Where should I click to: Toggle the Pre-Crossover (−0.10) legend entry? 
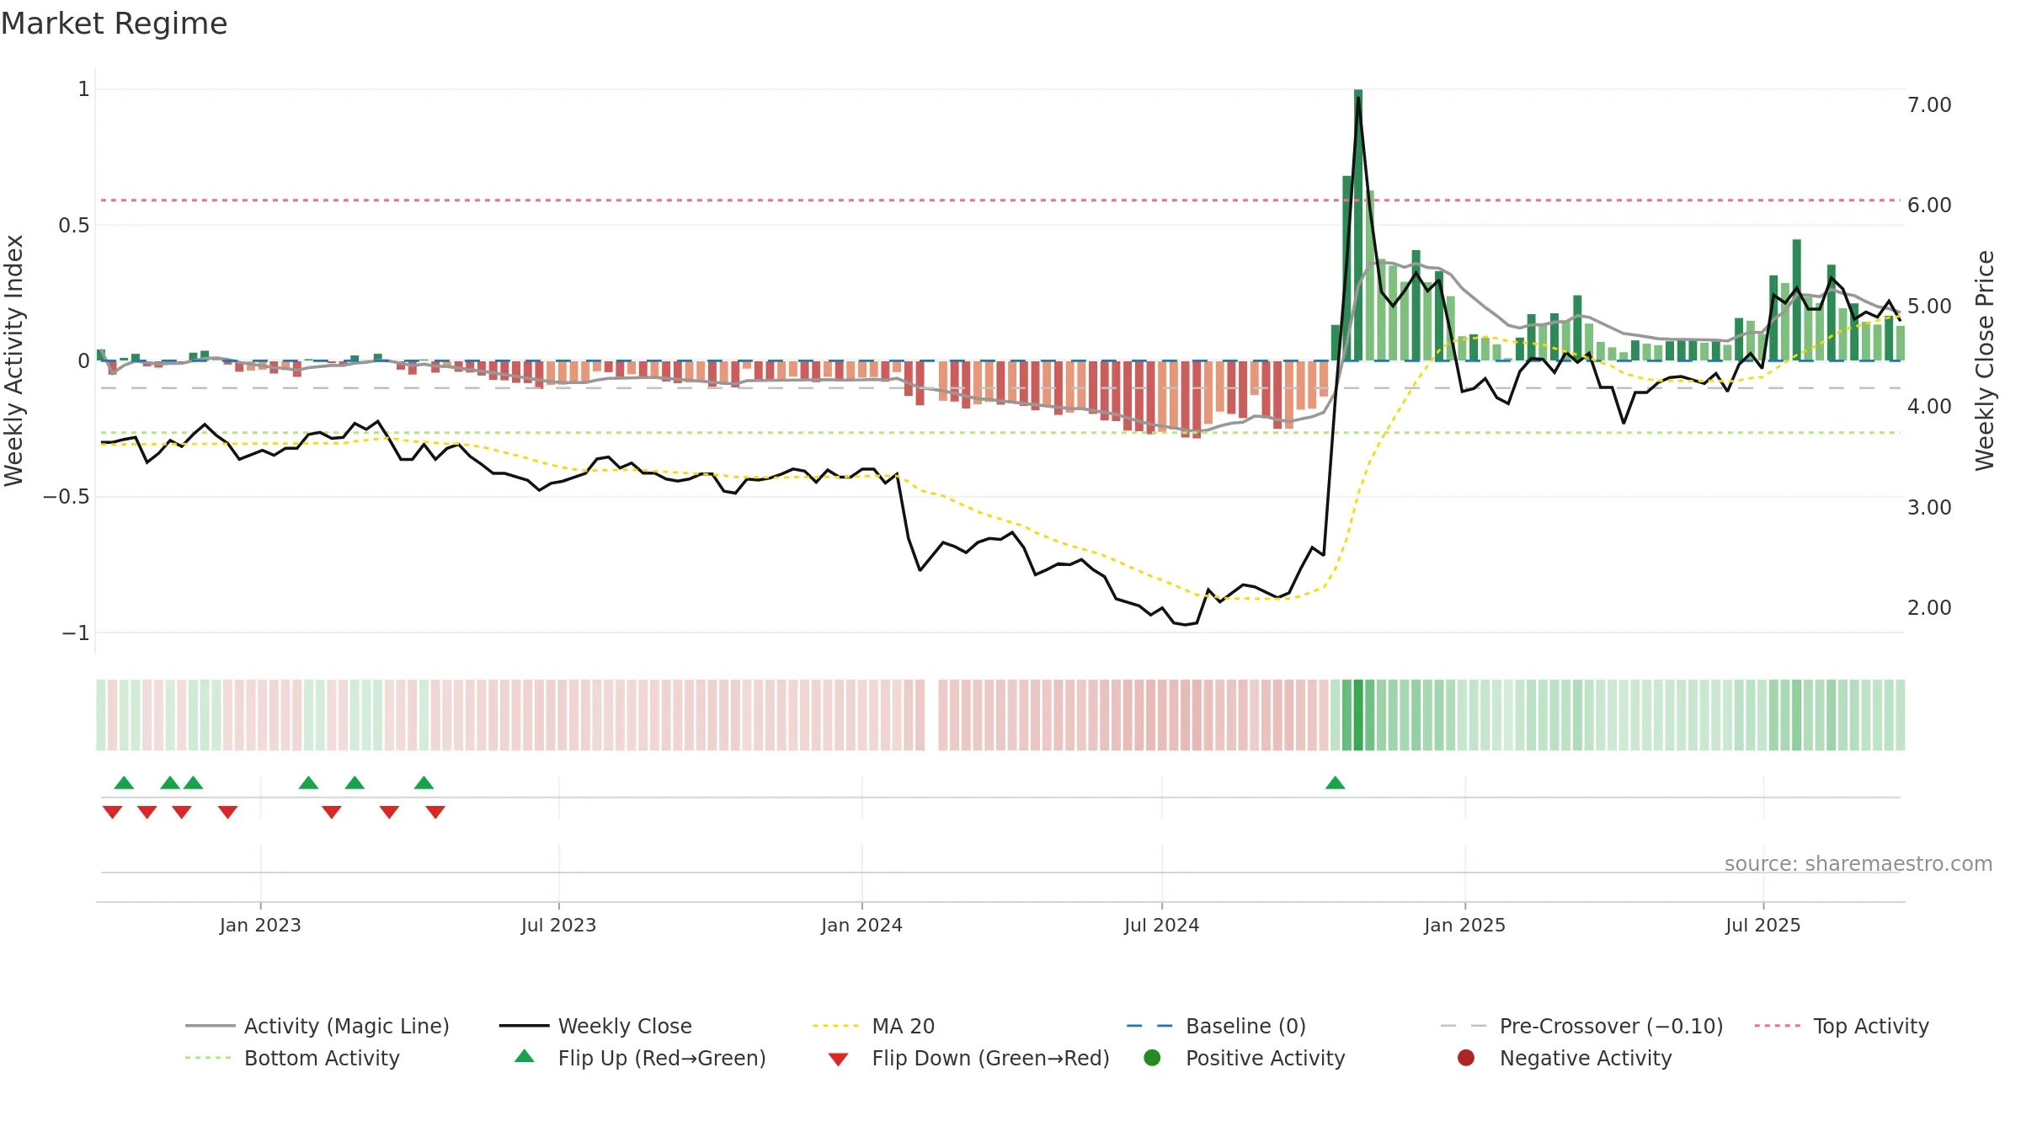click(1582, 1026)
